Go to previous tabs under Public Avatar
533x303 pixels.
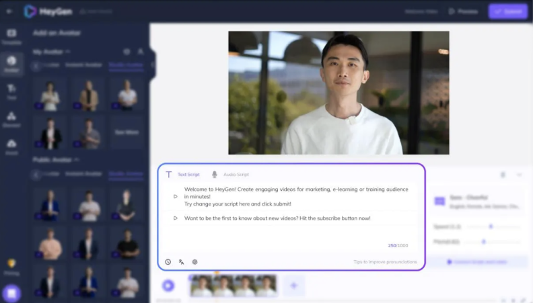[36, 175]
